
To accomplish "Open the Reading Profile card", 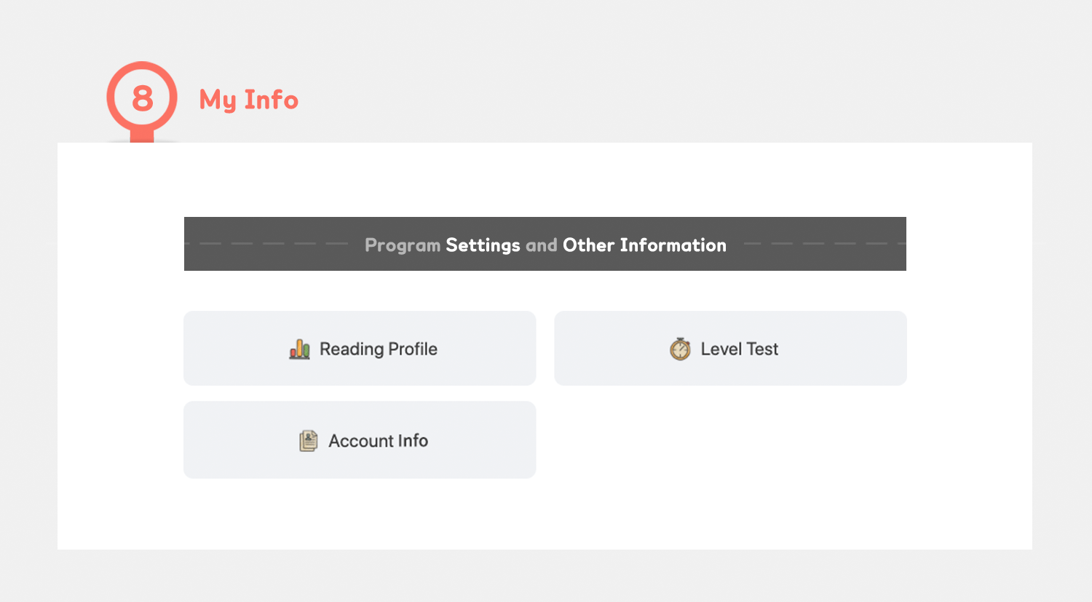I will (x=360, y=349).
